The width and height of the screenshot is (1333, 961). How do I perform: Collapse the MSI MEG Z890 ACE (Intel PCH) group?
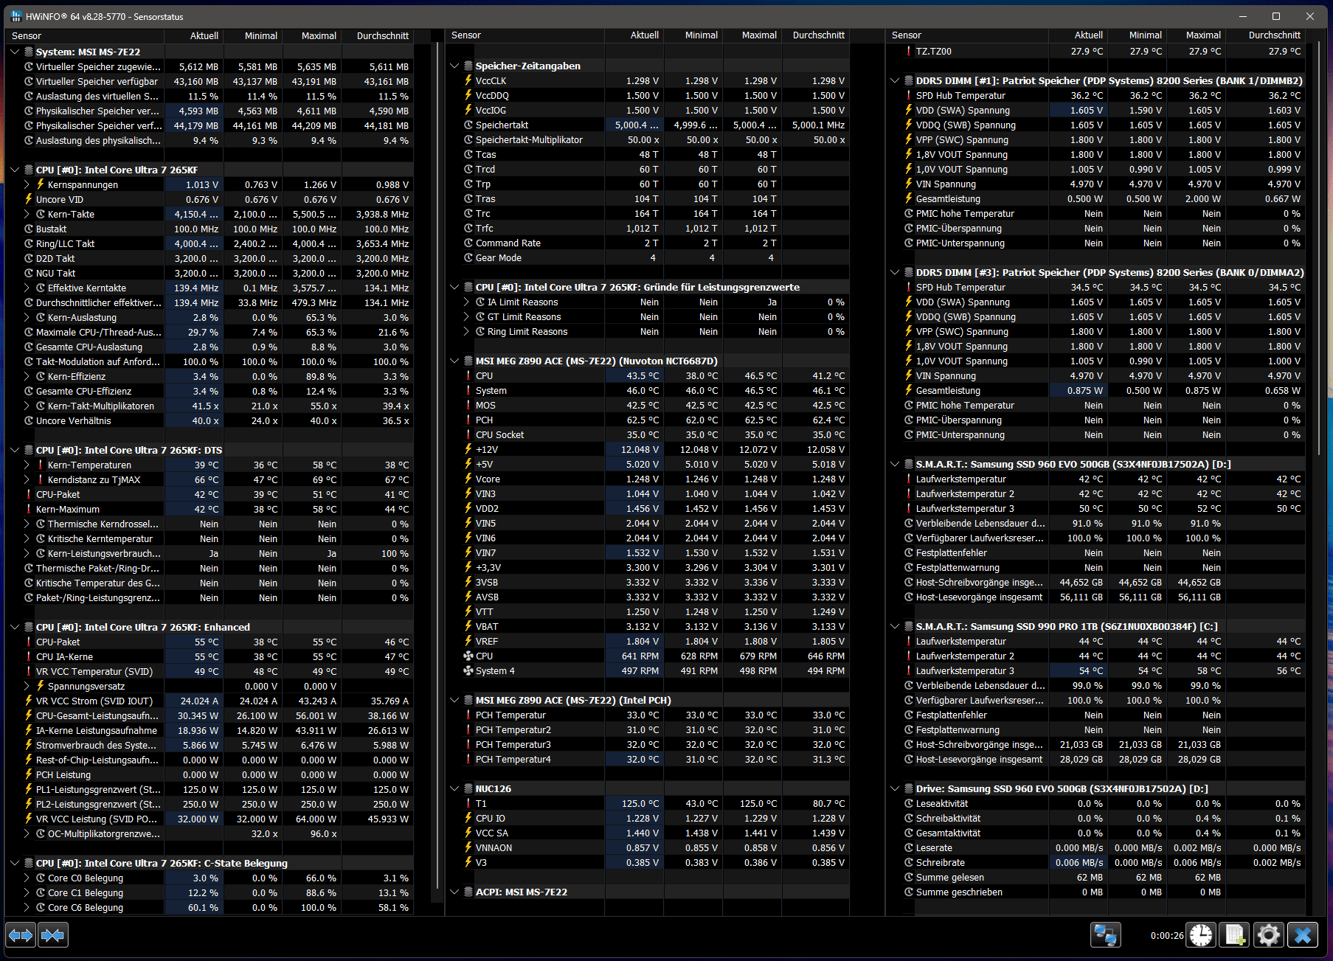454,701
